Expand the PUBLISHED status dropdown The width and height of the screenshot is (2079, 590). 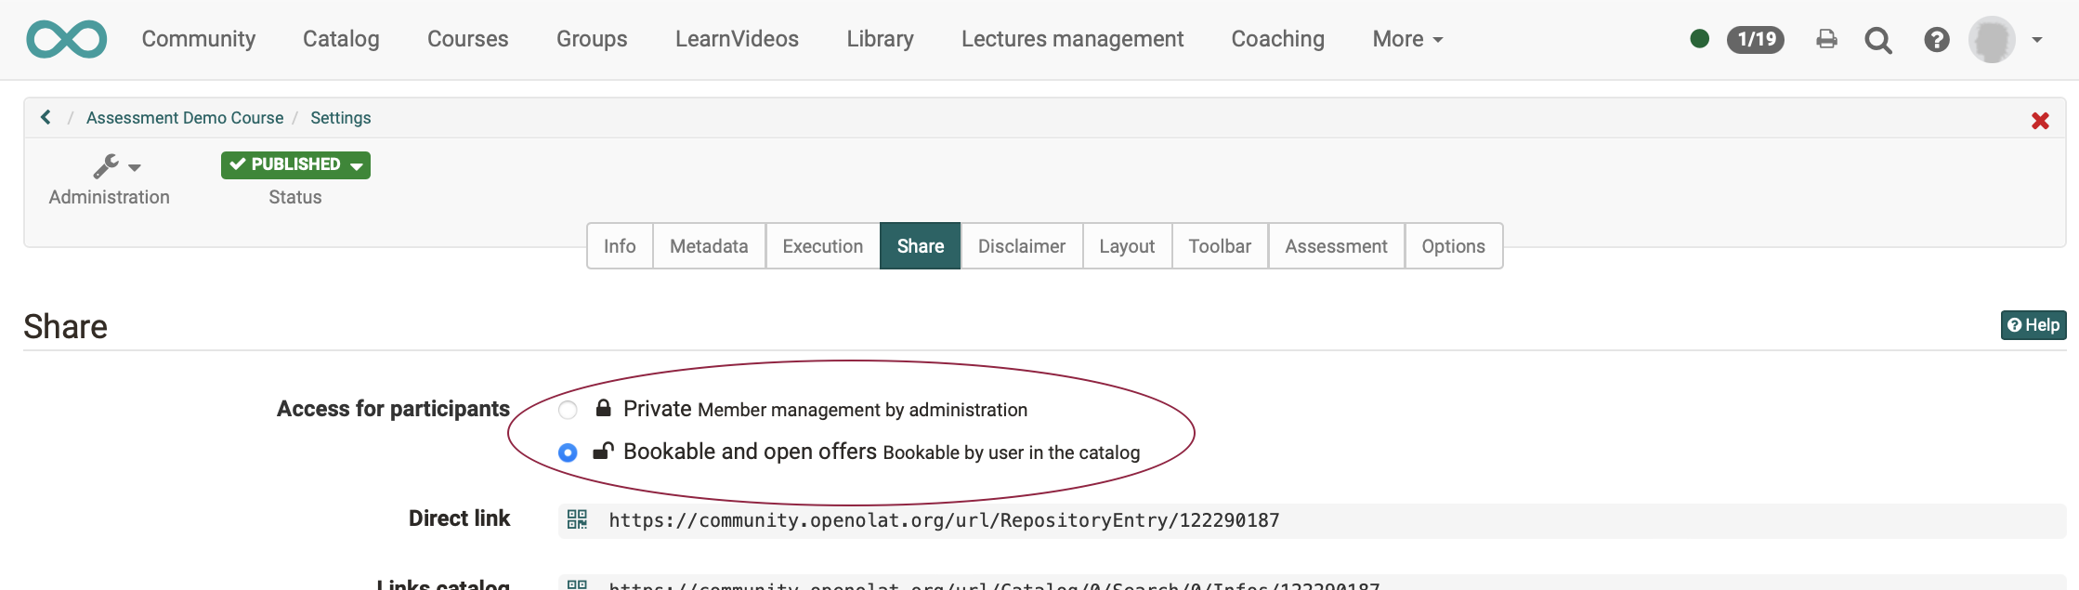295,164
